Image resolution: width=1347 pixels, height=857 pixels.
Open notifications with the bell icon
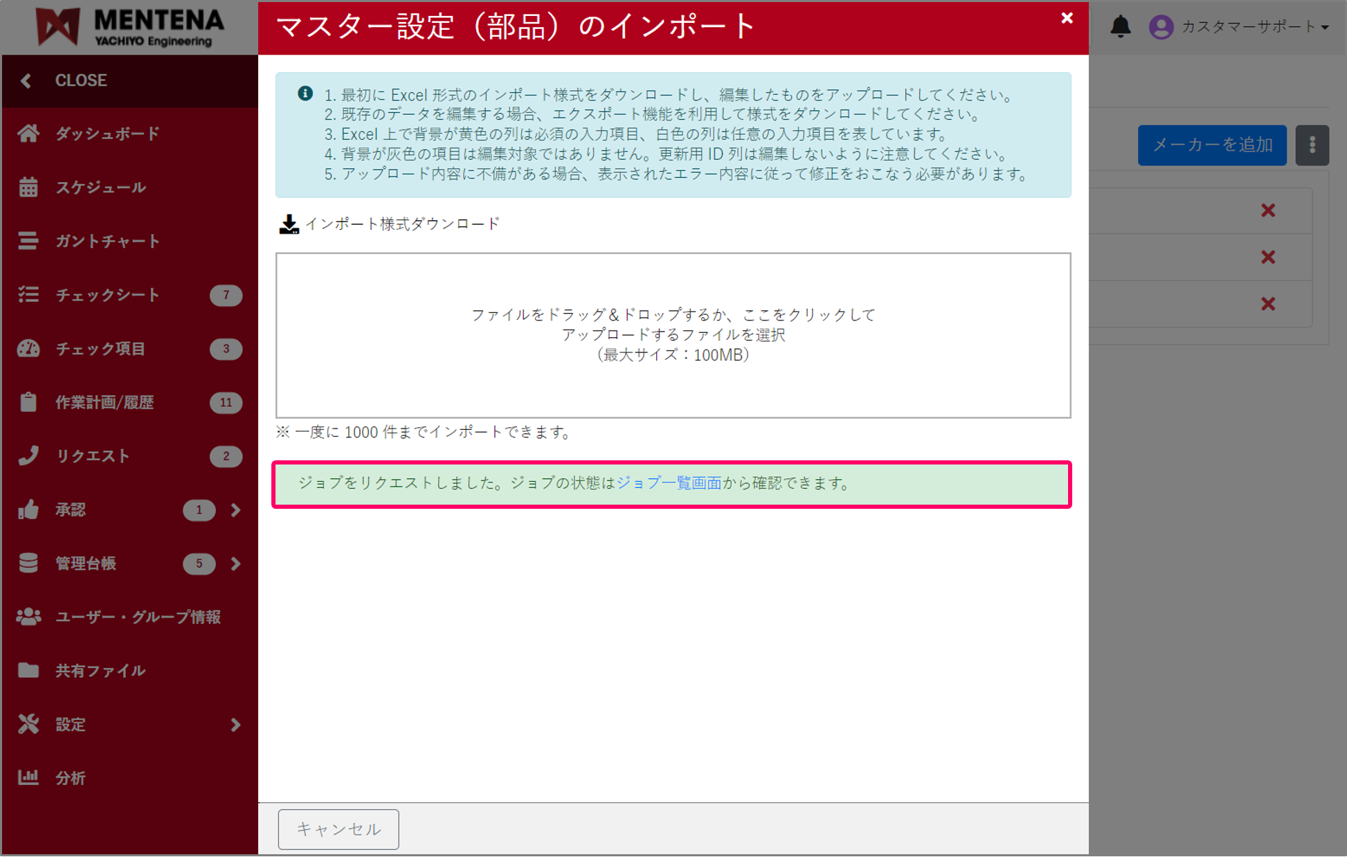(1121, 27)
